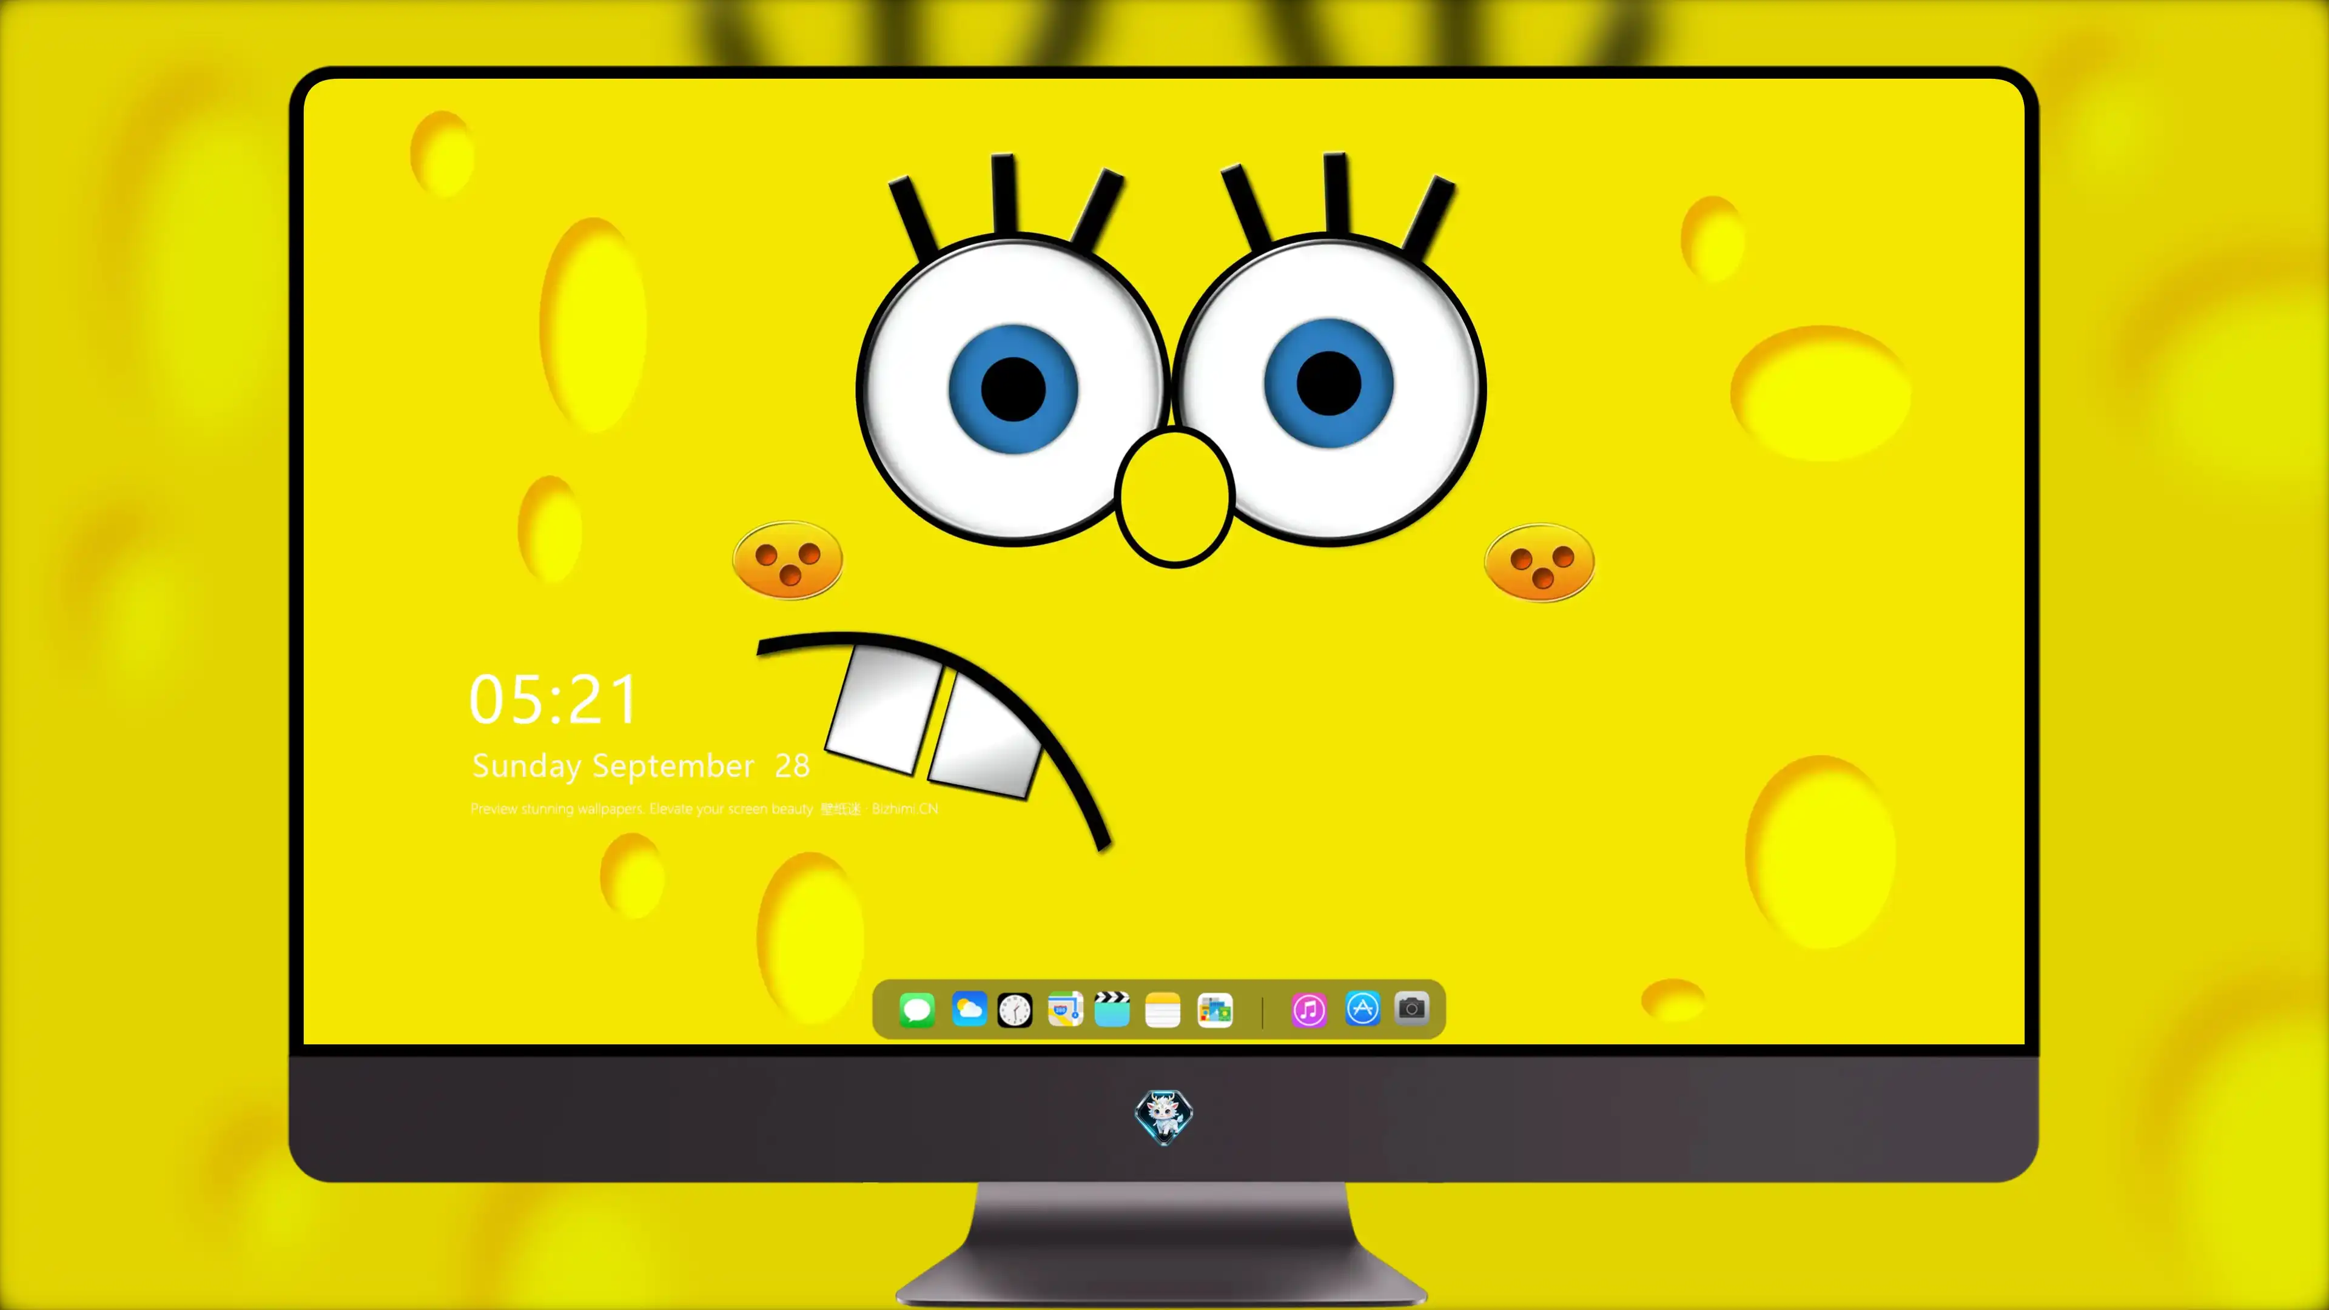Launch the Weather app from the dock
This screenshot has width=2329, height=1310.
point(969,1010)
